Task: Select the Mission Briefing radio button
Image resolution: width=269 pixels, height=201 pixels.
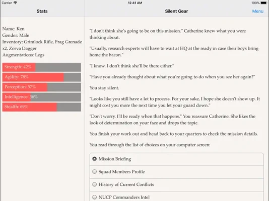Action: pyautogui.click(x=94, y=159)
